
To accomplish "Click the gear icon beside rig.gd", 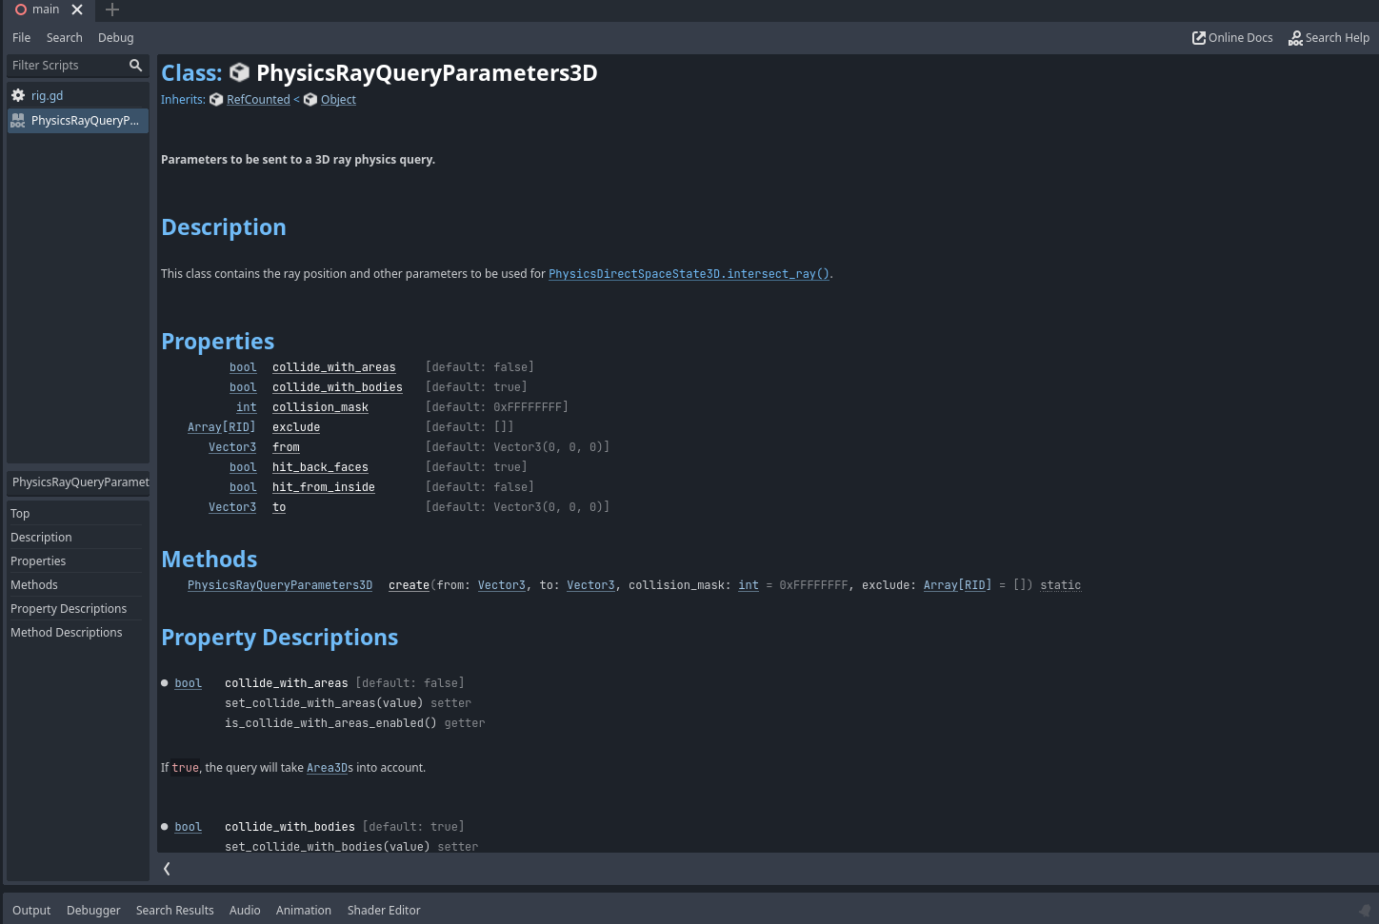I will pos(18,95).
